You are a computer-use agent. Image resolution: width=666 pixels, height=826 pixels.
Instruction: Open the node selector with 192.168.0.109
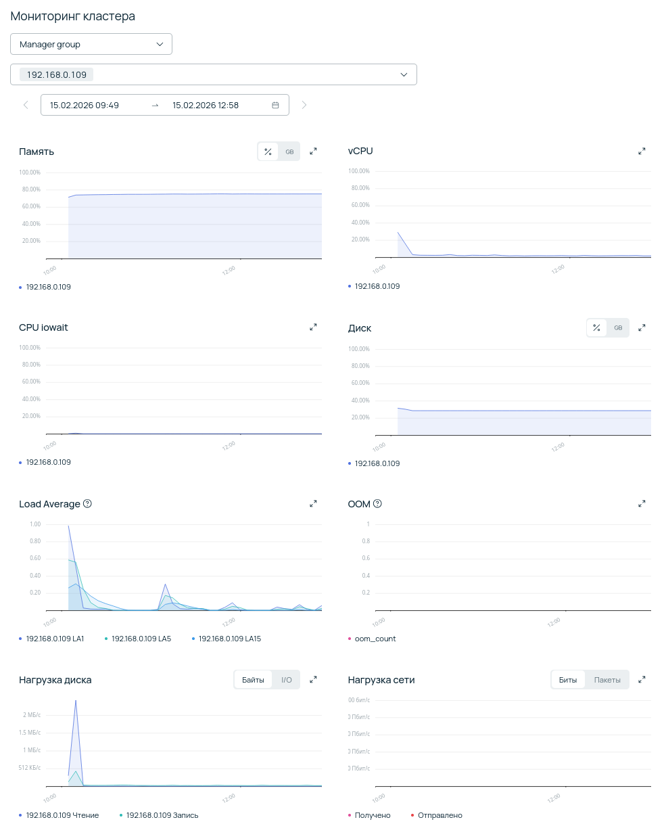click(213, 74)
